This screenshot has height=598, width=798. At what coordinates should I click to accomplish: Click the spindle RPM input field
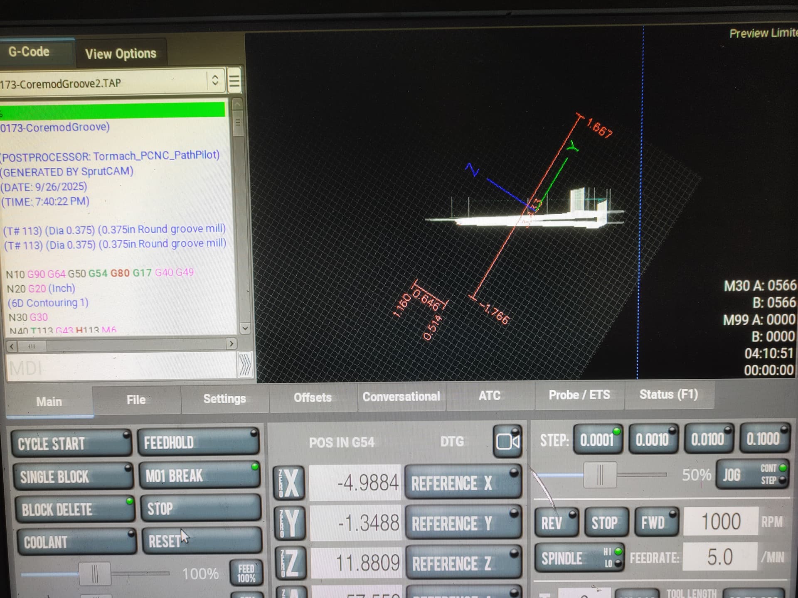721,522
